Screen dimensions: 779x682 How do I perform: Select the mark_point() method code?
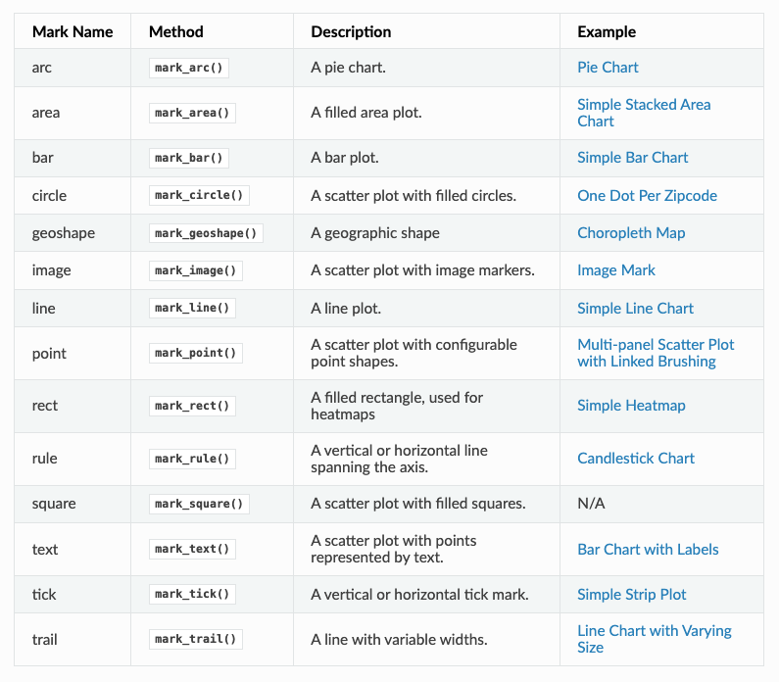pyautogui.click(x=196, y=353)
